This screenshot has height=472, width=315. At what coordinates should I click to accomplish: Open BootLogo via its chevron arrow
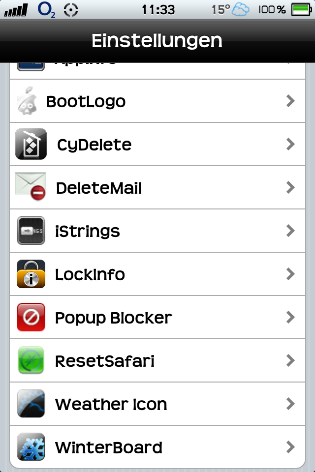point(290,101)
